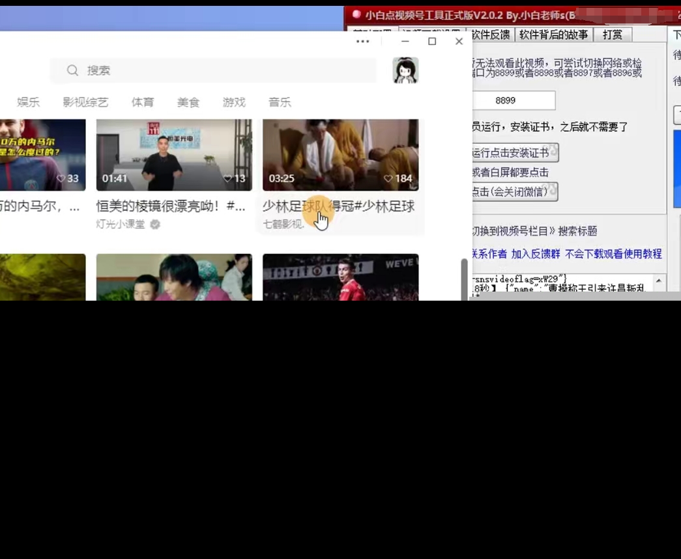Select the 美食 category tab
This screenshot has width=681, height=559.
[x=188, y=102]
